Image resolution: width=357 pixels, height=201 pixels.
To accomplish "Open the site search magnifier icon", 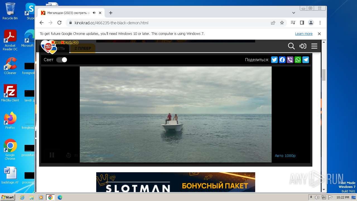I will click(x=291, y=46).
